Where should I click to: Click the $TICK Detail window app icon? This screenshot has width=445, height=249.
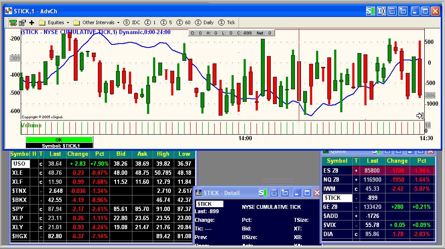click(199, 193)
